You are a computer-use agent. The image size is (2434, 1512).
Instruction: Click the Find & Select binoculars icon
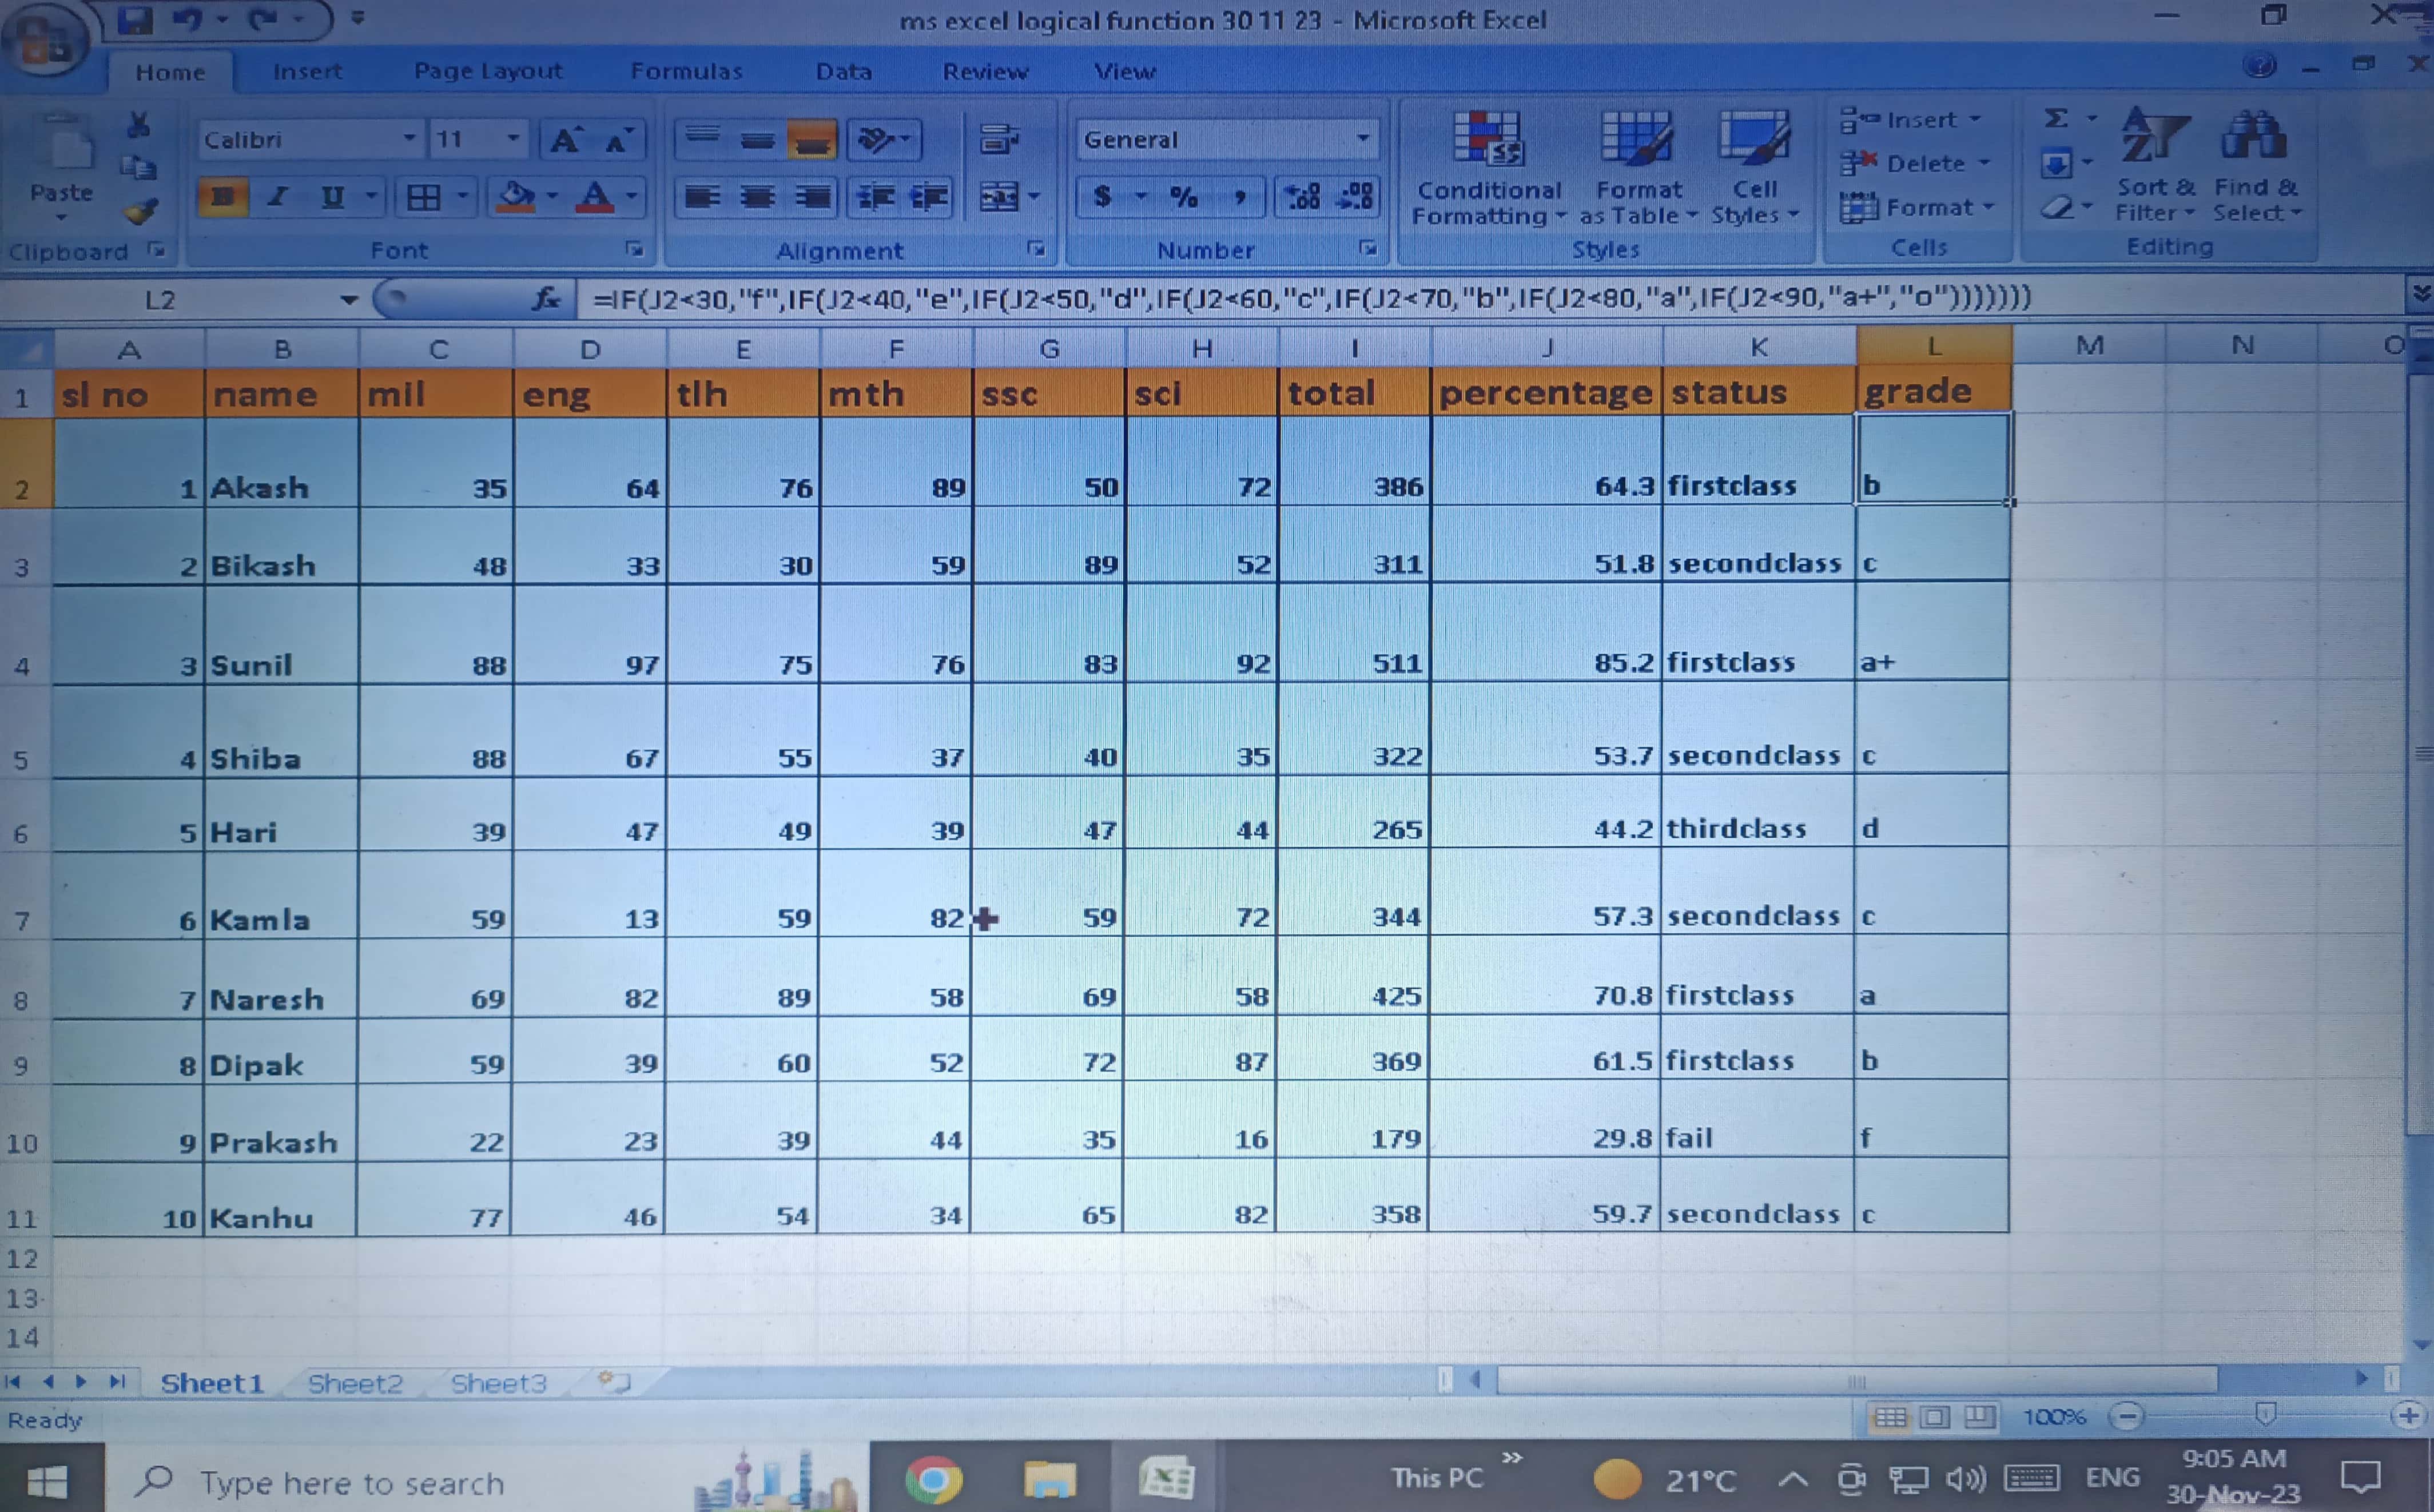(2254, 136)
